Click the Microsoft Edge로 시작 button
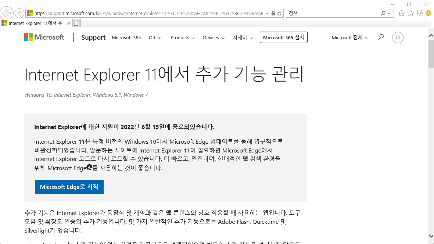434x244 pixels. pos(69,187)
